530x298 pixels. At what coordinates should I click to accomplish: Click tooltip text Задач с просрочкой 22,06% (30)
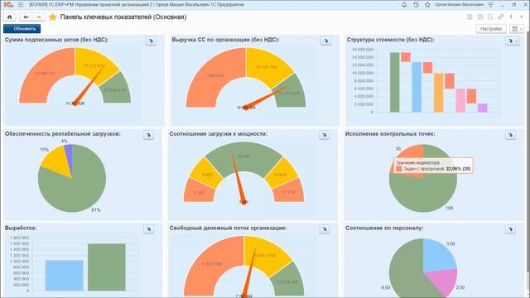tap(437, 169)
